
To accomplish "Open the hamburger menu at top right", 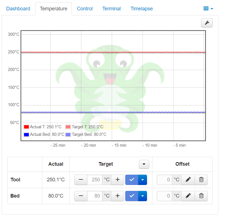I will (x=208, y=9).
